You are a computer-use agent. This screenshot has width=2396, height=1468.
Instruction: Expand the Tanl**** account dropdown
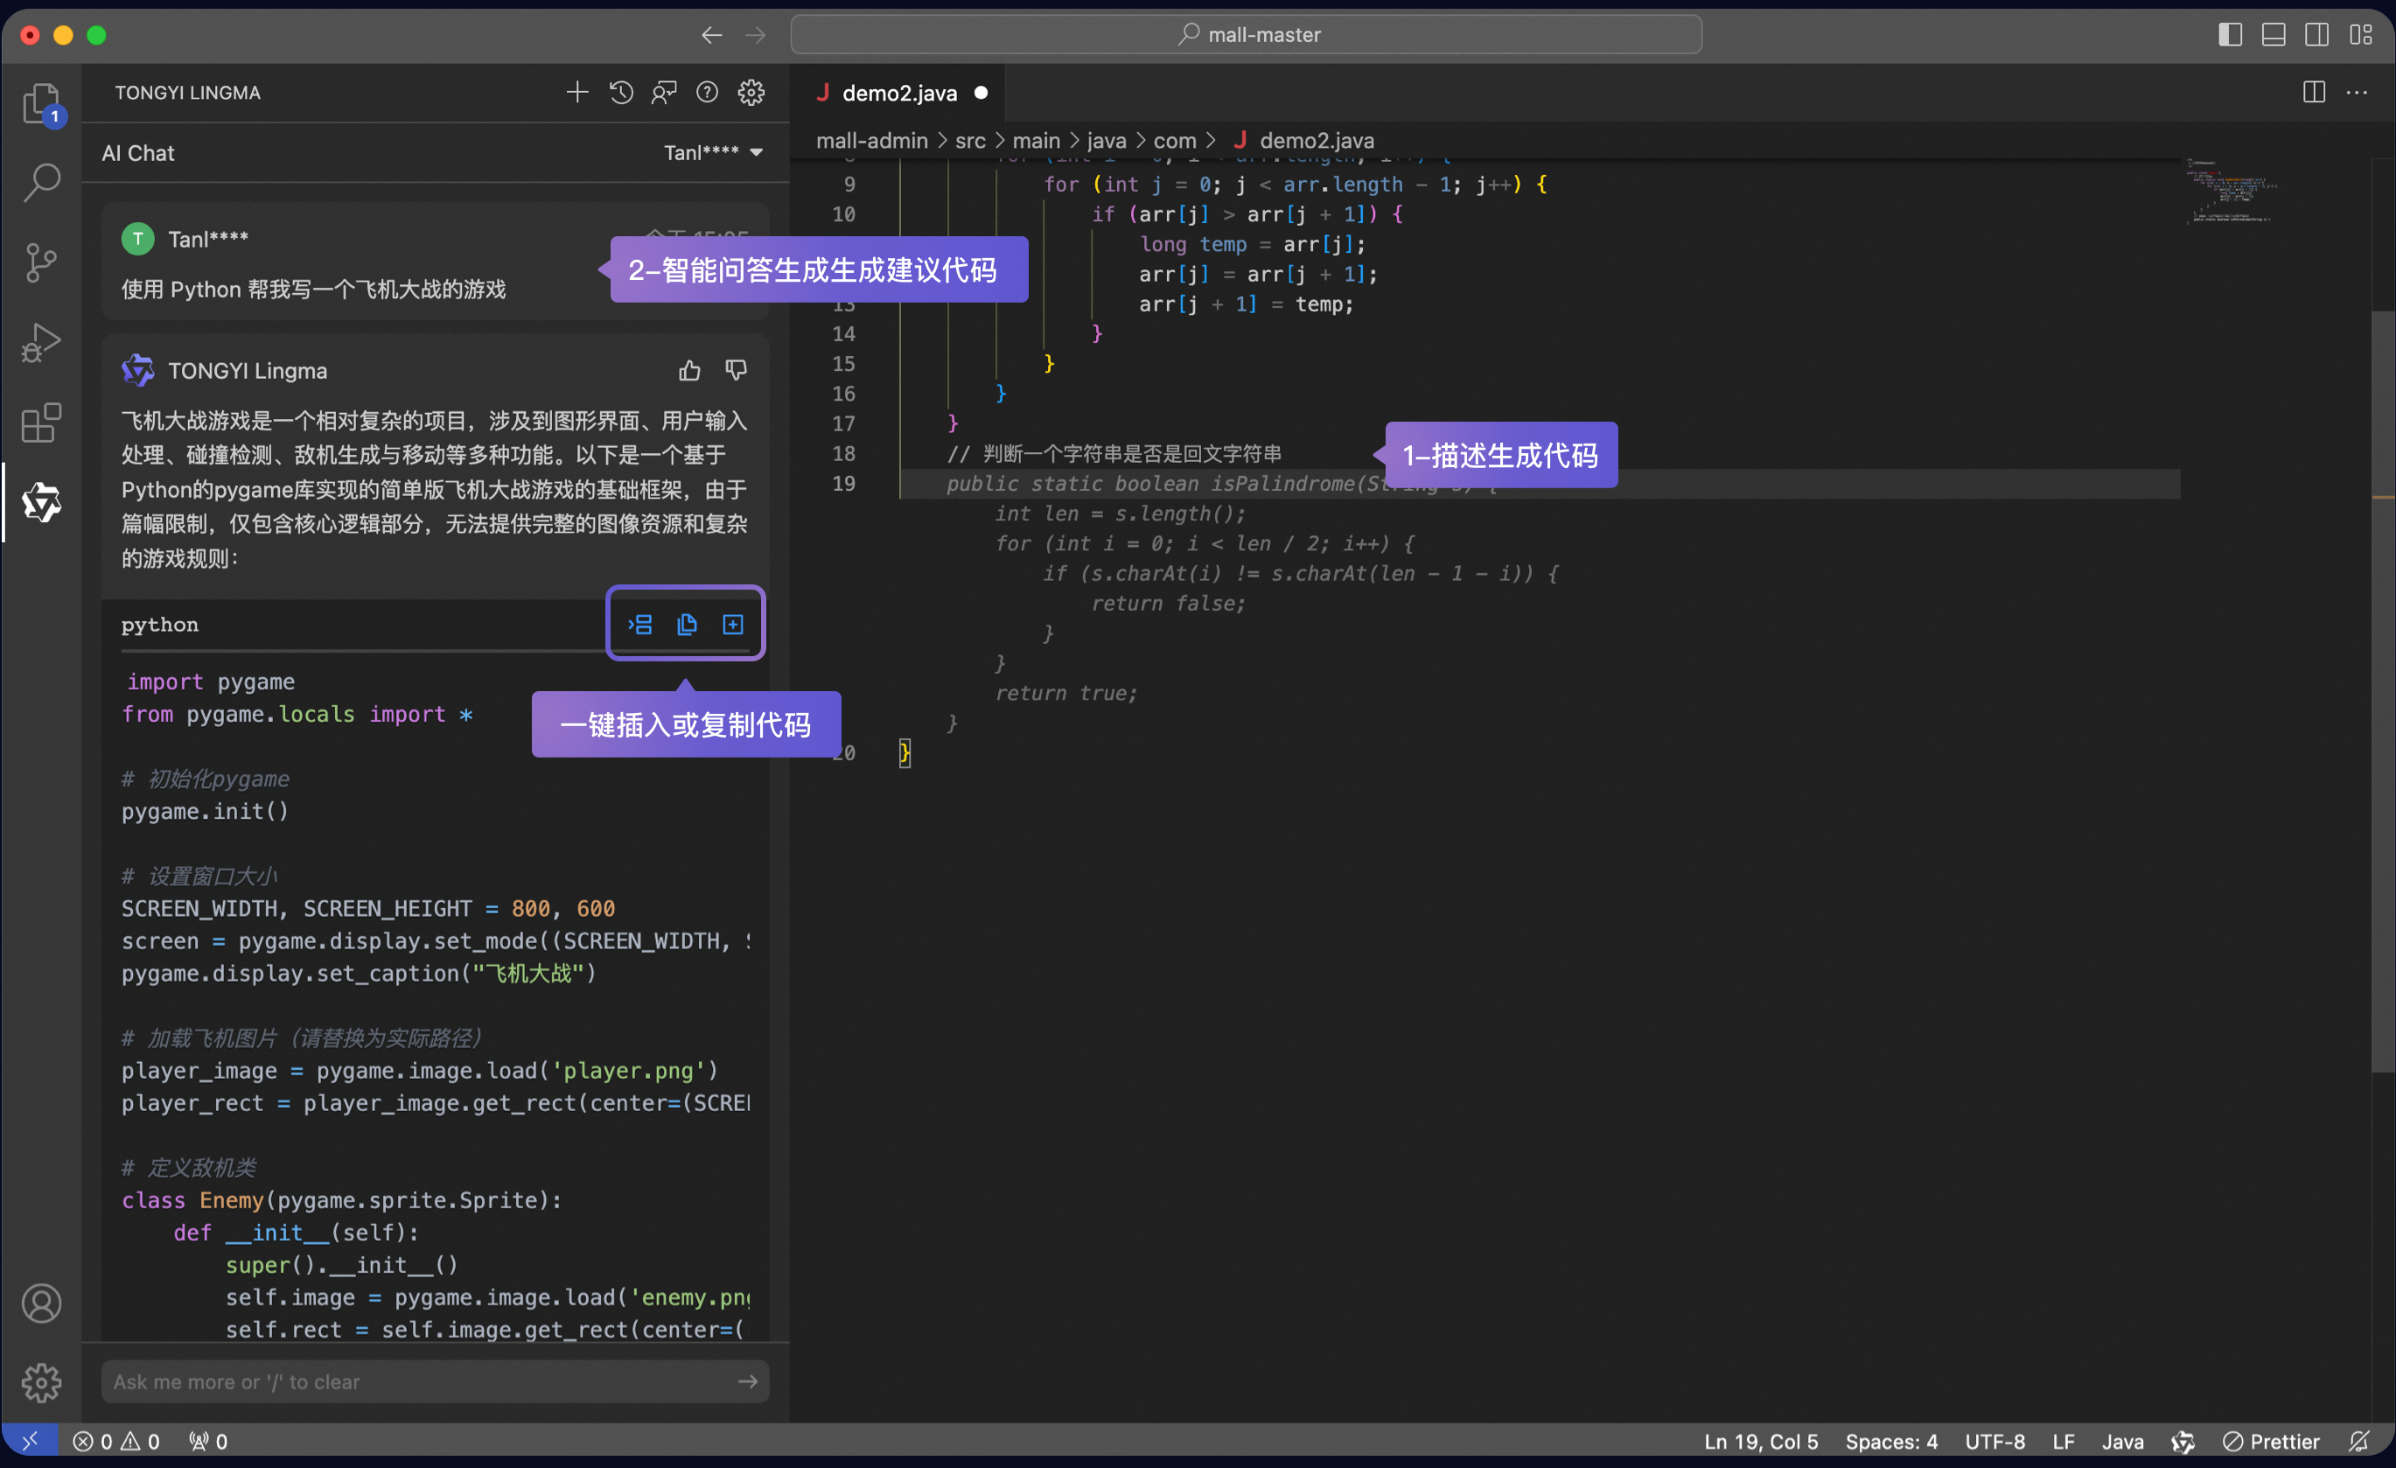pos(713,152)
